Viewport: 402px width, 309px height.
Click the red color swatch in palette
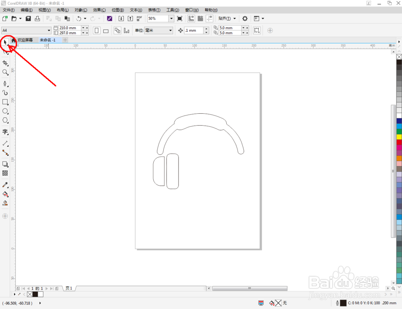tap(399, 142)
